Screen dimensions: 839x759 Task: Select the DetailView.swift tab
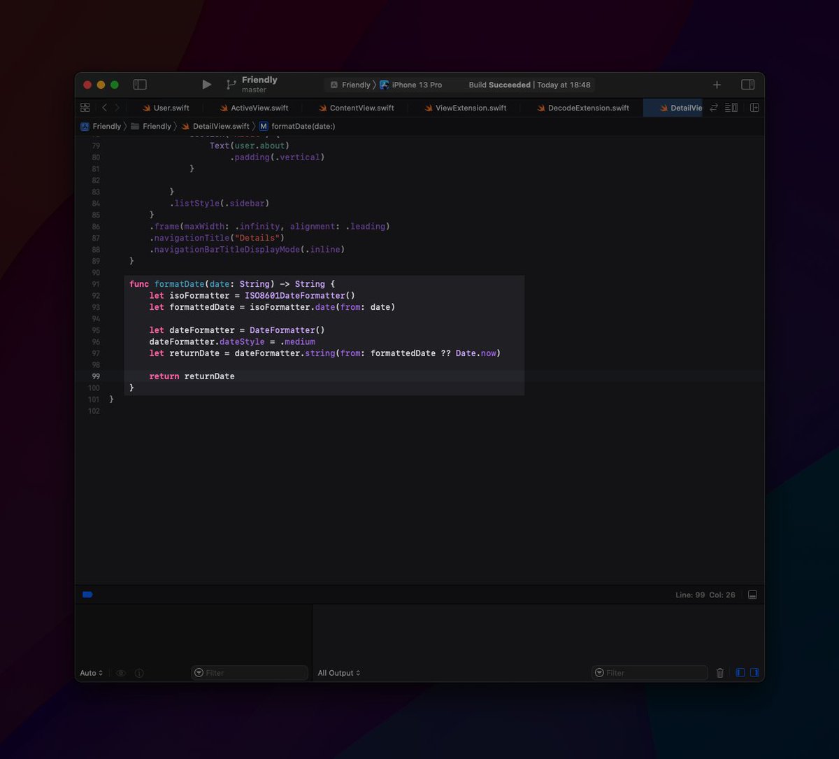(x=673, y=108)
